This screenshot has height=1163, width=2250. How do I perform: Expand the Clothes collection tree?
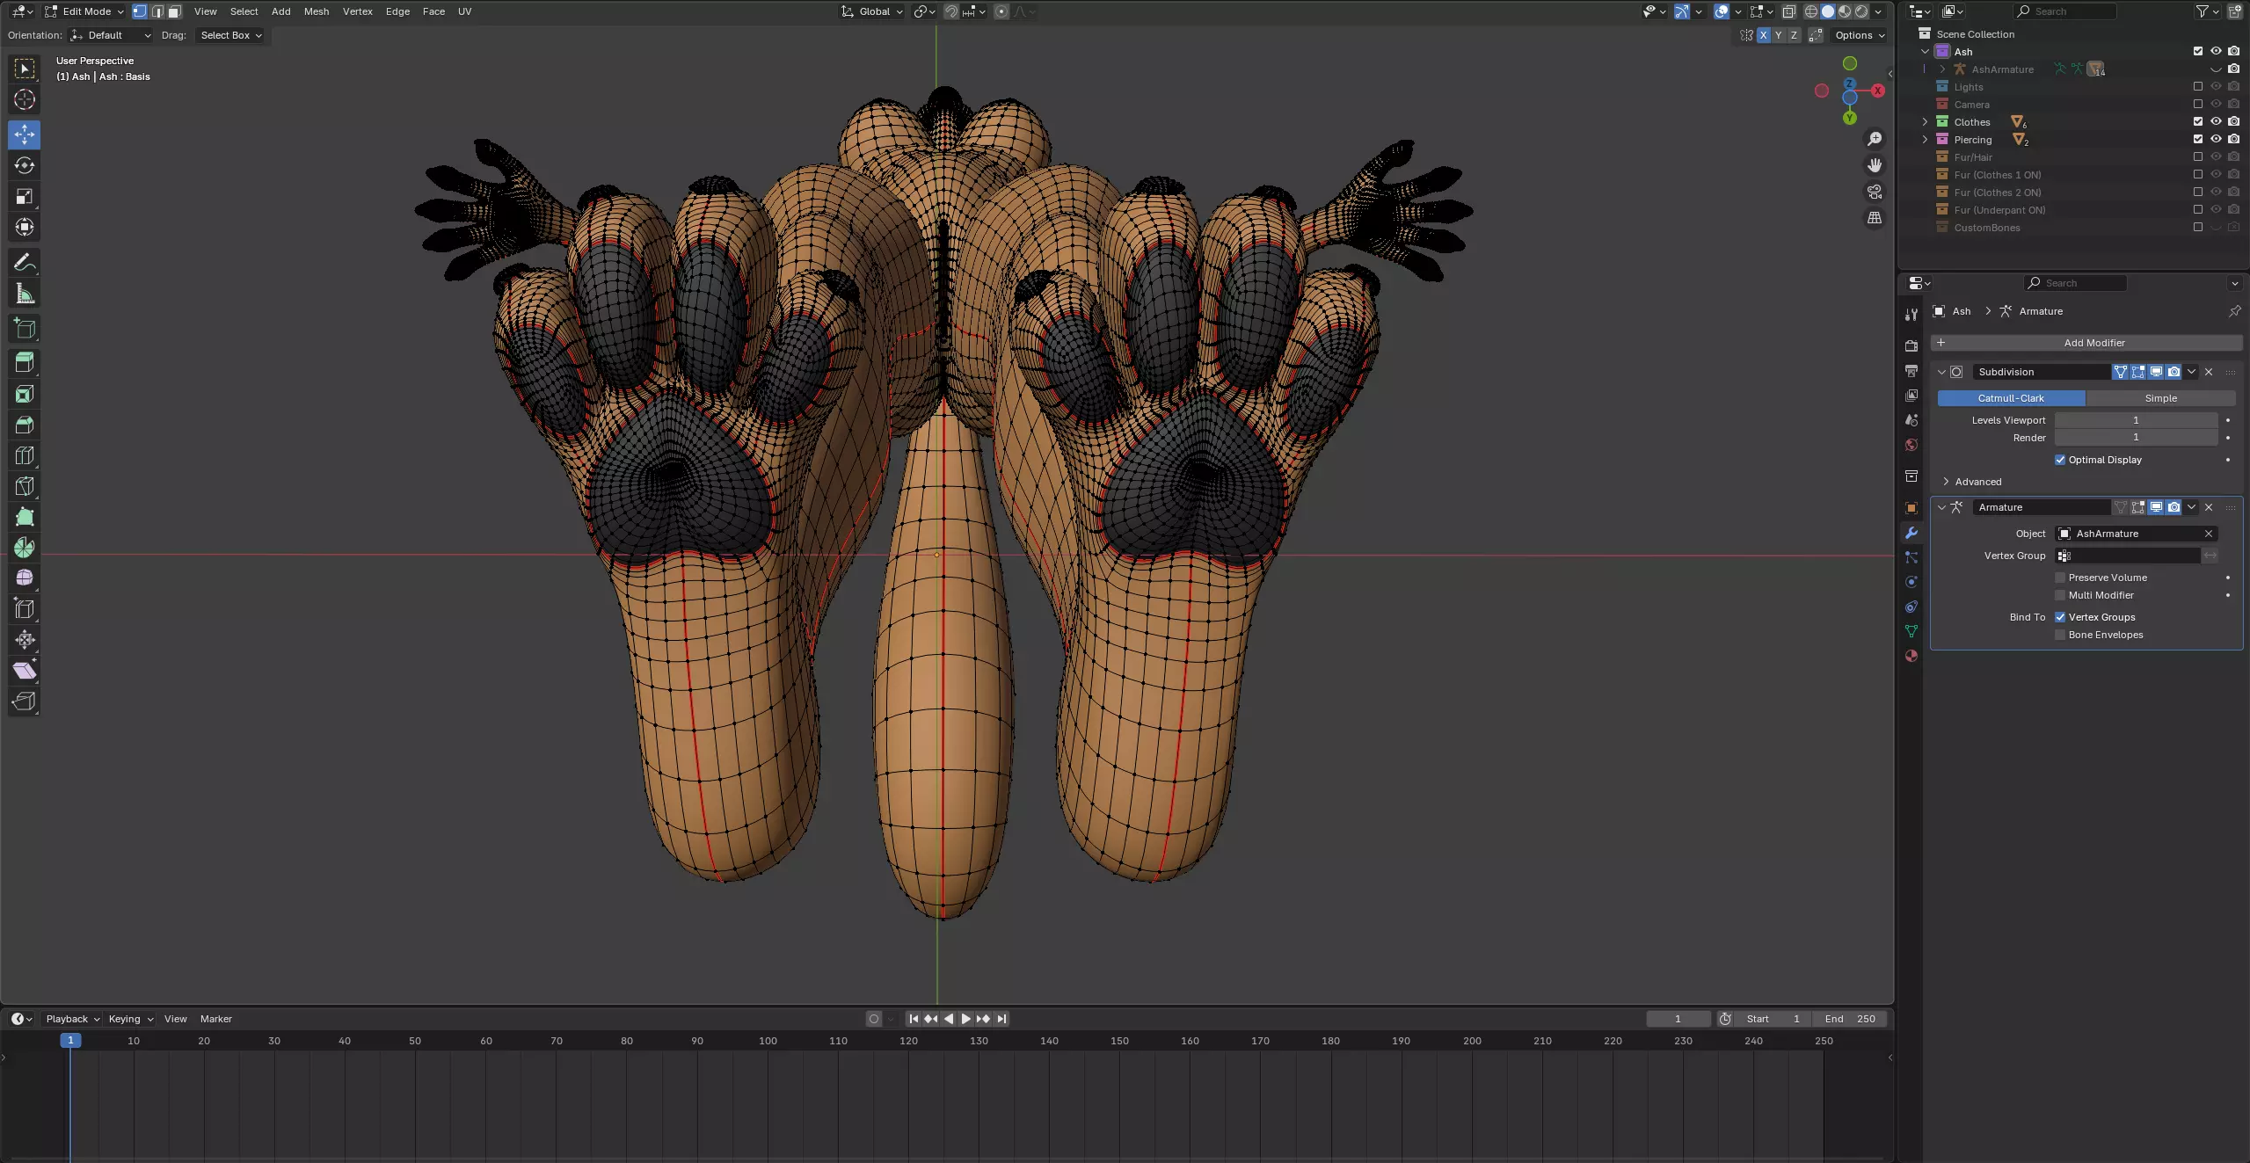[1925, 121]
